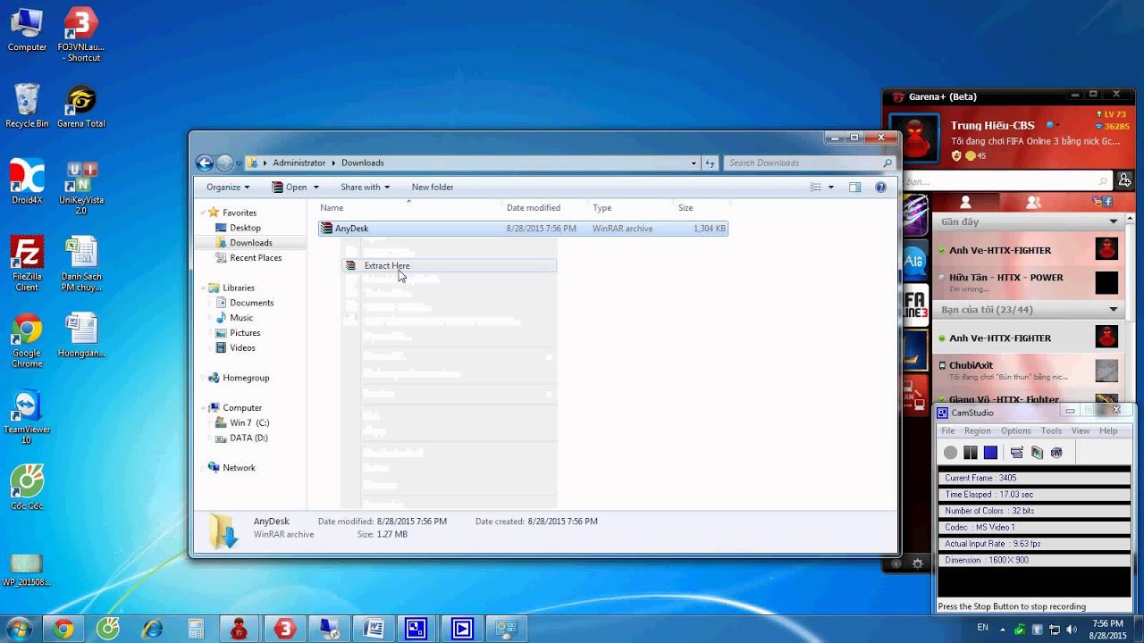Image resolution: width=1144 pixels, height=643 pixels.
Task: Open Explorer help question mark
Action: pos(880,187)
